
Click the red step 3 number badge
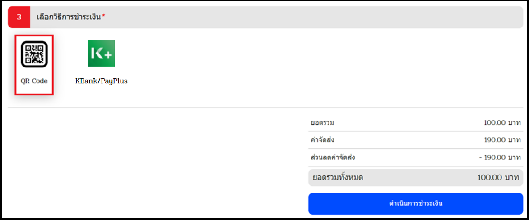(19, 17)
